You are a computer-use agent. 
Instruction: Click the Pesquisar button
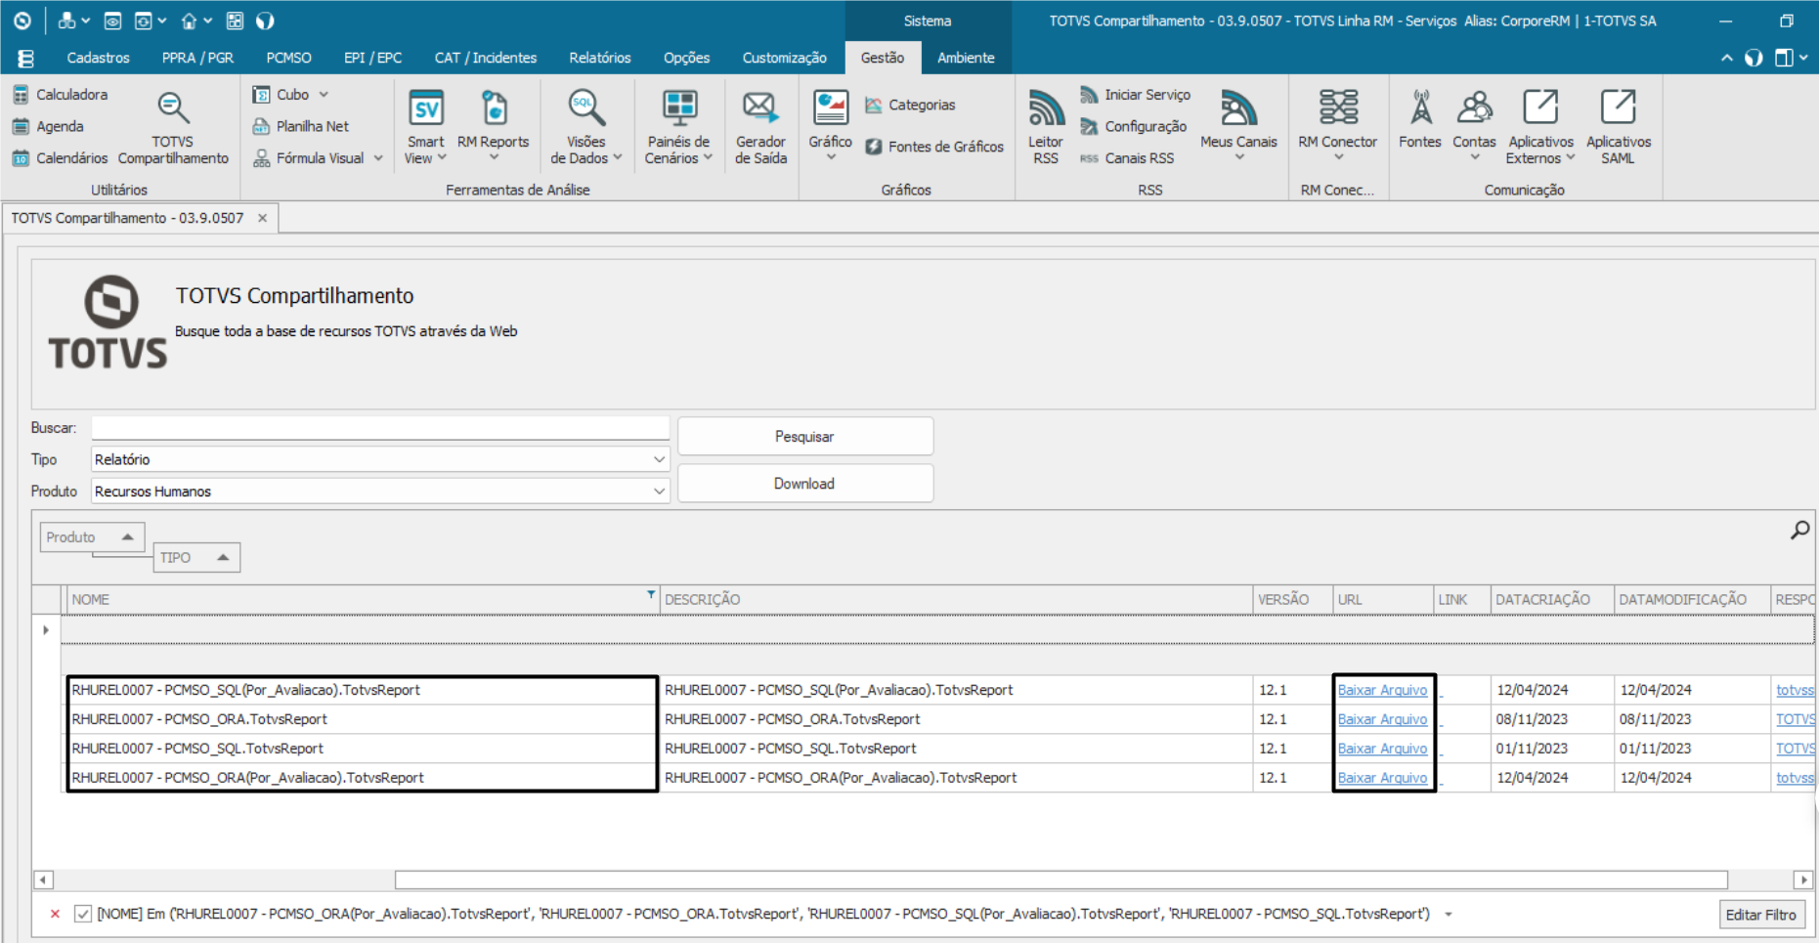coord(805,437)
